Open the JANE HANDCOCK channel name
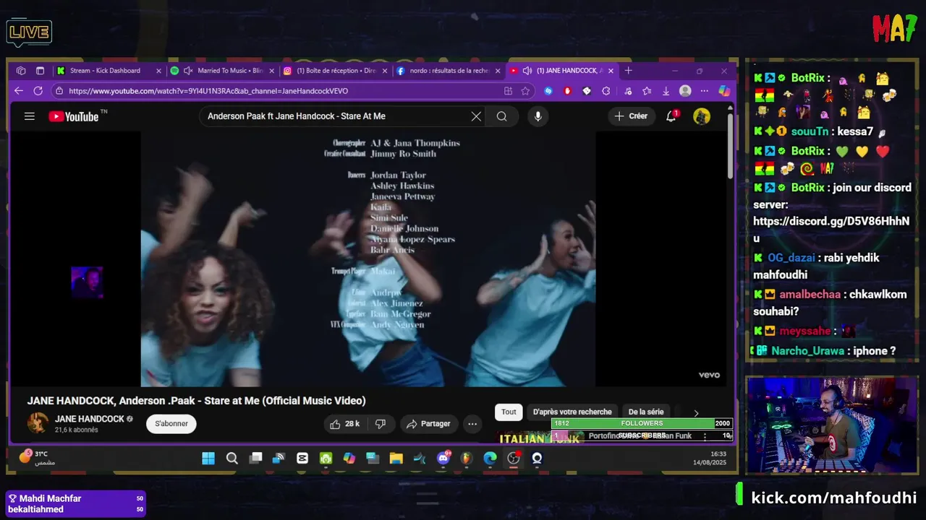Viewport: 926px width, 520px height. (90, 419)
